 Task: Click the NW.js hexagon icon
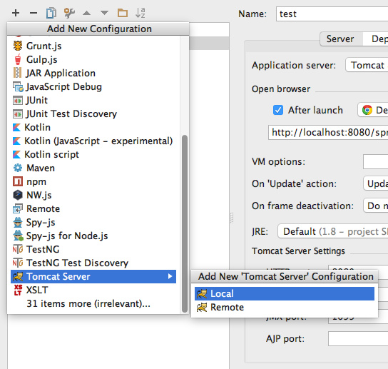click(x=18, y=195)
